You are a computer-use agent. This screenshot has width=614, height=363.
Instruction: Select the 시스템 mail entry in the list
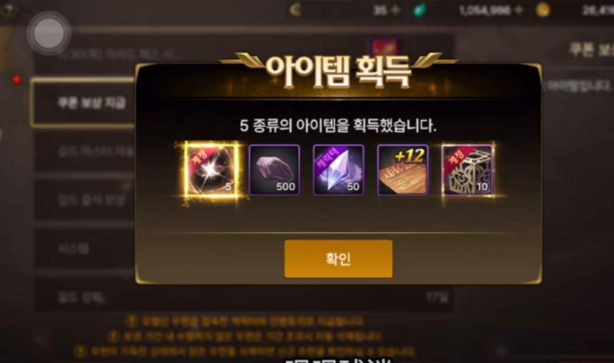(x=85, y=248)
